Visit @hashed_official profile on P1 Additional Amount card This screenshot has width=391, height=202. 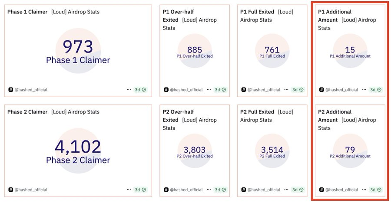(342, 90)
